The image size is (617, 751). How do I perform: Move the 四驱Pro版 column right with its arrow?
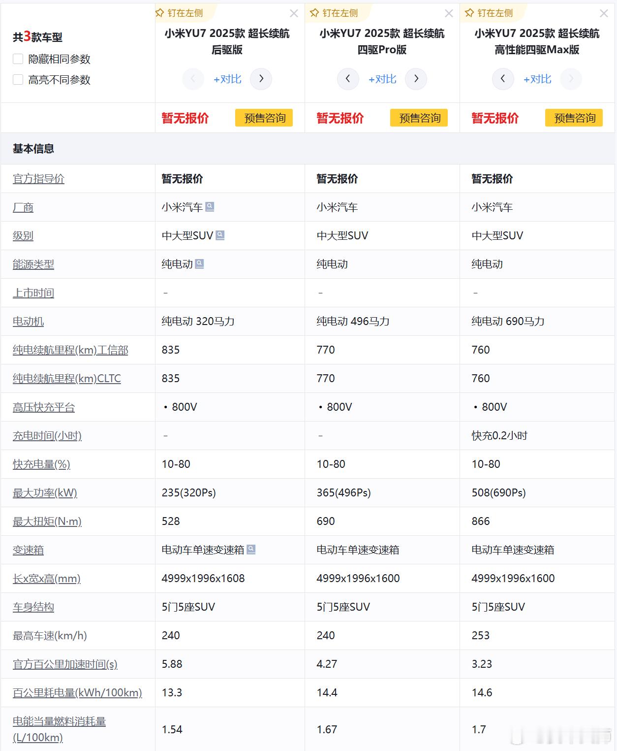pos(416,79)
